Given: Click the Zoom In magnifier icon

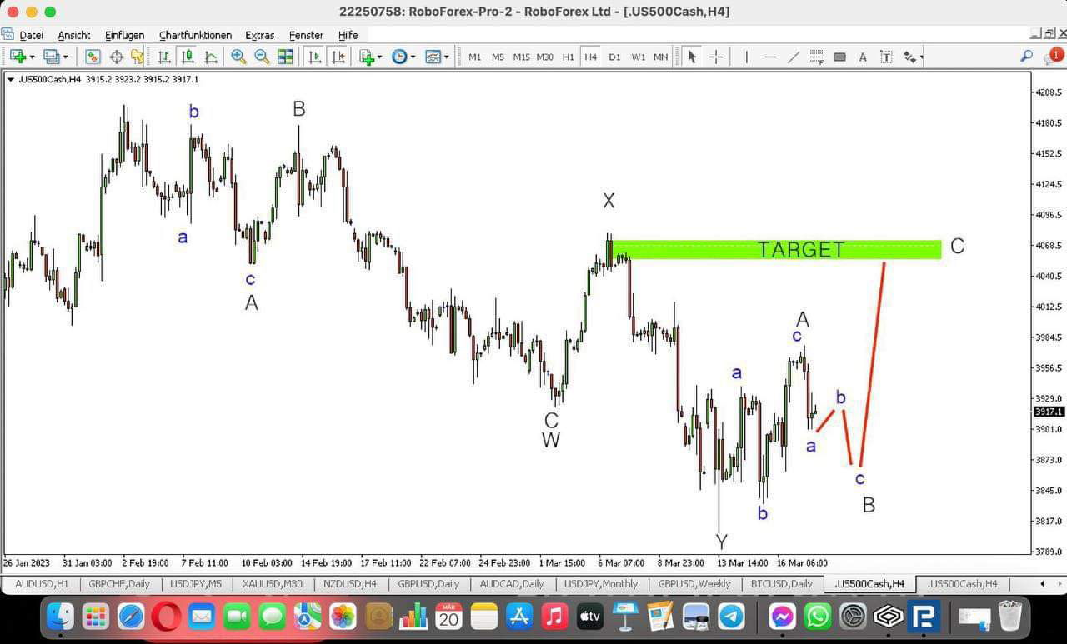Looking at the screenshot, I should [238, 57].
